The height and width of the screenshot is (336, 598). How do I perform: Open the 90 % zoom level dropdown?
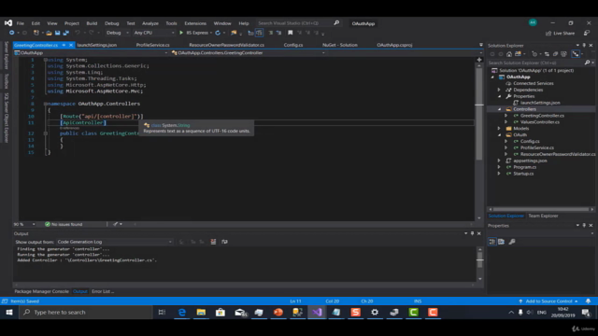click(x=24, y=224)
